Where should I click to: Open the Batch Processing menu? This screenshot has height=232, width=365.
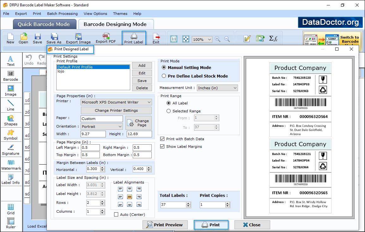(62, 14)
